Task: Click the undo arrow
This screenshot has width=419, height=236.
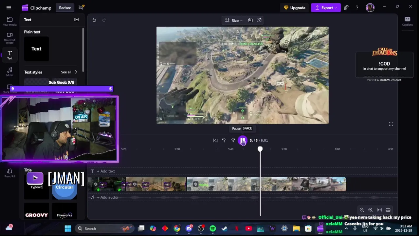Action: click(94, 20)
